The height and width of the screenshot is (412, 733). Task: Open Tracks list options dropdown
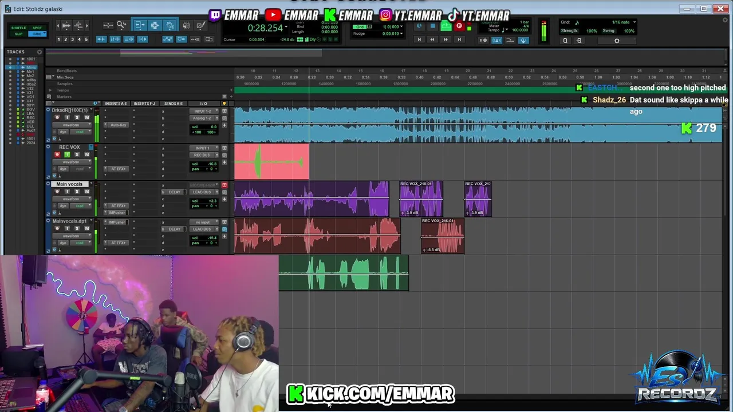(x=39, y=52)
